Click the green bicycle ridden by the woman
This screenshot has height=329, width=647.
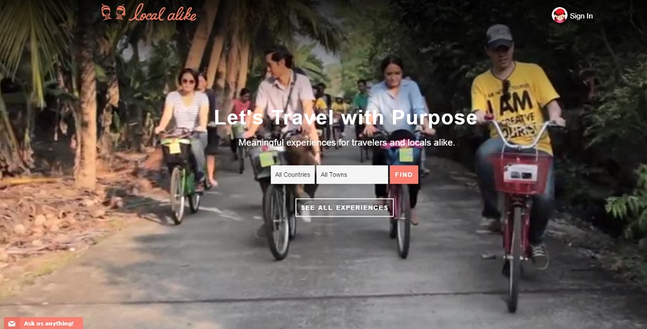[x=183, y=178]
